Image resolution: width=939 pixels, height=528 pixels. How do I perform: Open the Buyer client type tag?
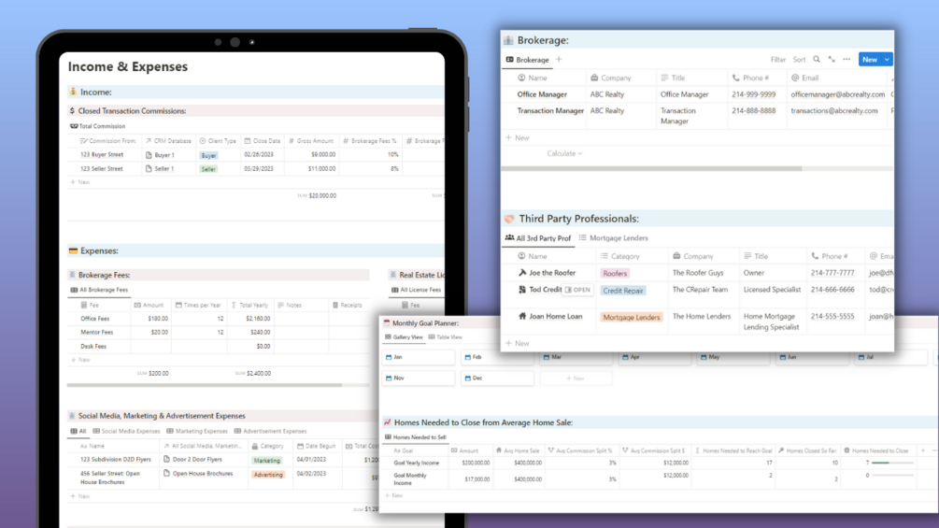(x=208, y=155)
